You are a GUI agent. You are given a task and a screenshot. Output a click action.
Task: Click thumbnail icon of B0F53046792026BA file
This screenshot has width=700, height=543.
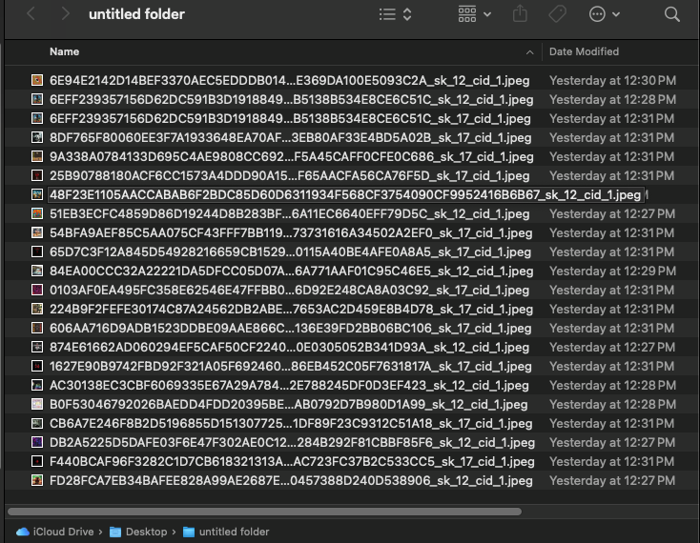click(37, 404)
